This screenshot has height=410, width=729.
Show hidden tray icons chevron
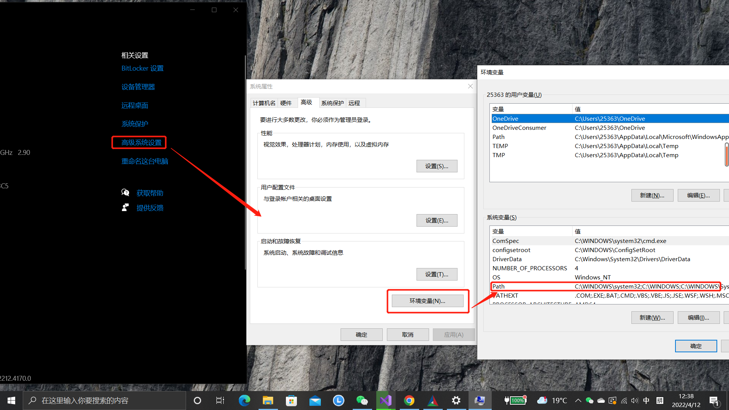(x=578, y=401)
